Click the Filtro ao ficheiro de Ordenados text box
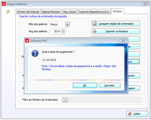The width and height of the screenshot is (151, 120). [105, 100]
